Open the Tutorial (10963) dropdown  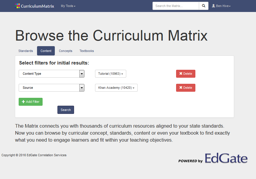[x=111, y=74]
